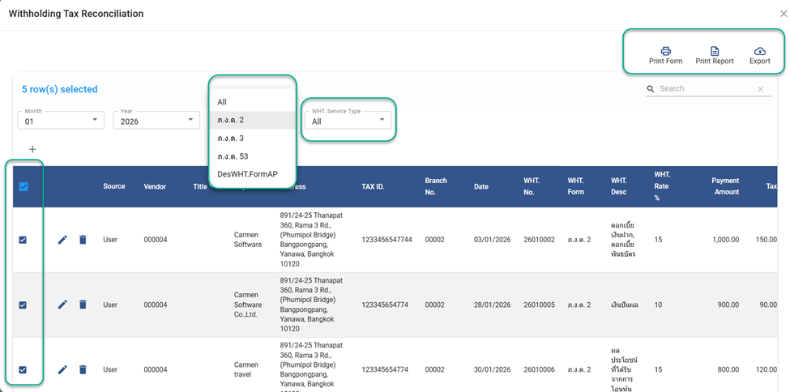Clear search with the X icon
The image size is (790, 392).
[760, 89]
